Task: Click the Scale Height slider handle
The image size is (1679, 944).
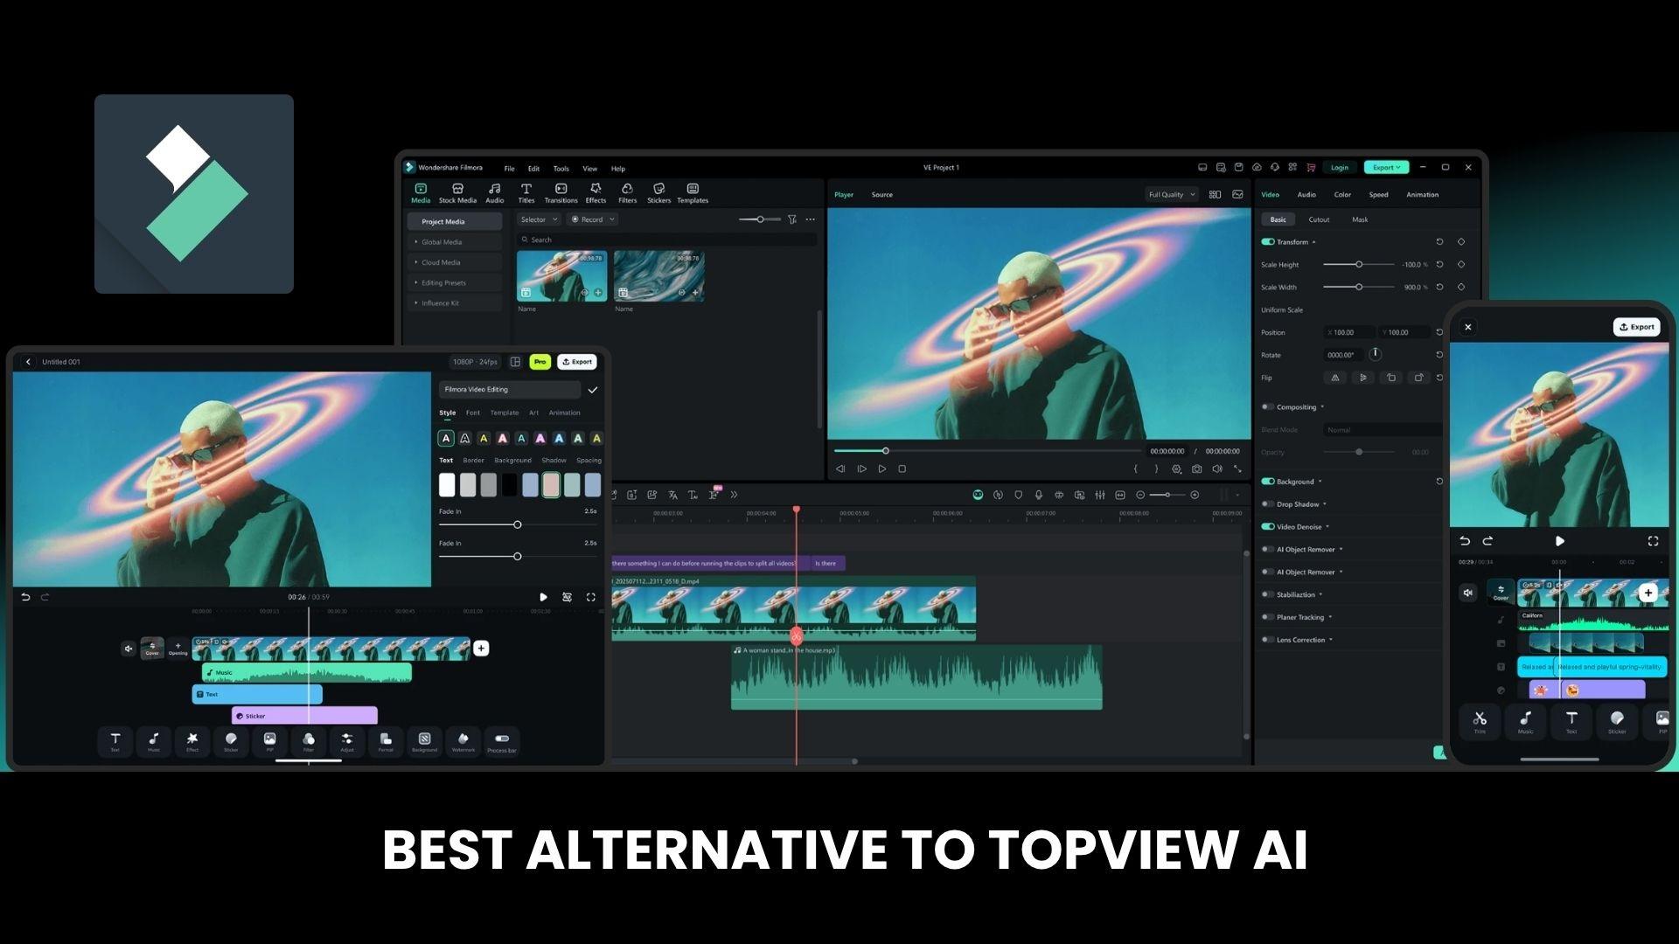Action: (x=1359, y=264)
